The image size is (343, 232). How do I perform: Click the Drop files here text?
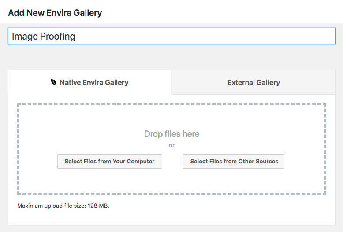171,134
